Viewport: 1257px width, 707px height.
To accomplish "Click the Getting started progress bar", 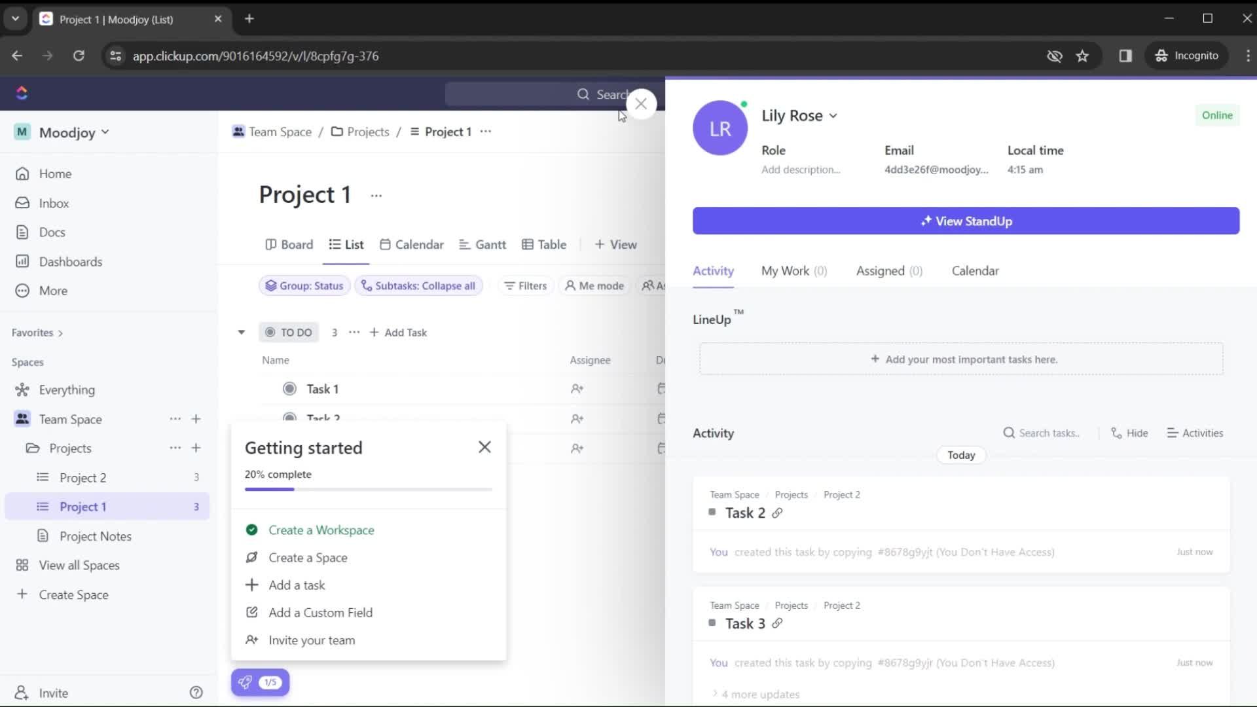I will click(x=369, y=490).
